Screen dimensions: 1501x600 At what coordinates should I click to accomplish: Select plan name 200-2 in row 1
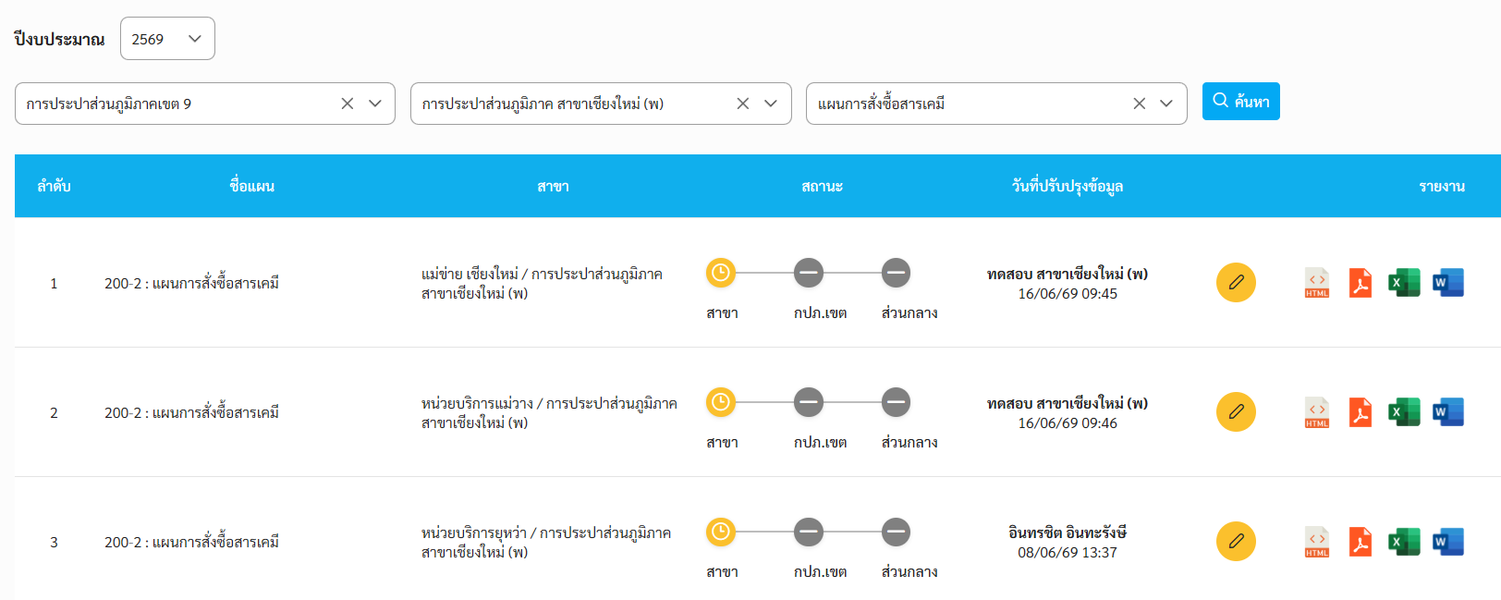click(191, 283)
